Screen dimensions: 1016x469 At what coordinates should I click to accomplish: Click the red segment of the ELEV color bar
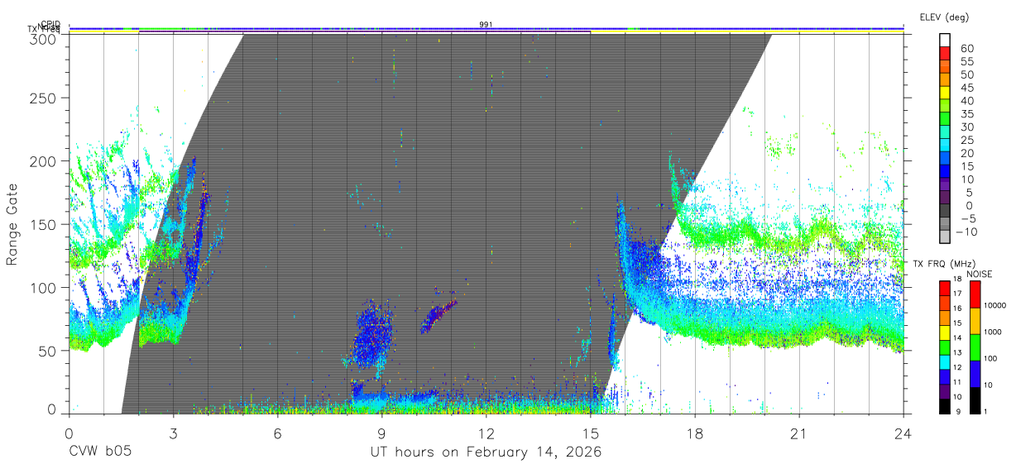tap(945, 55)
